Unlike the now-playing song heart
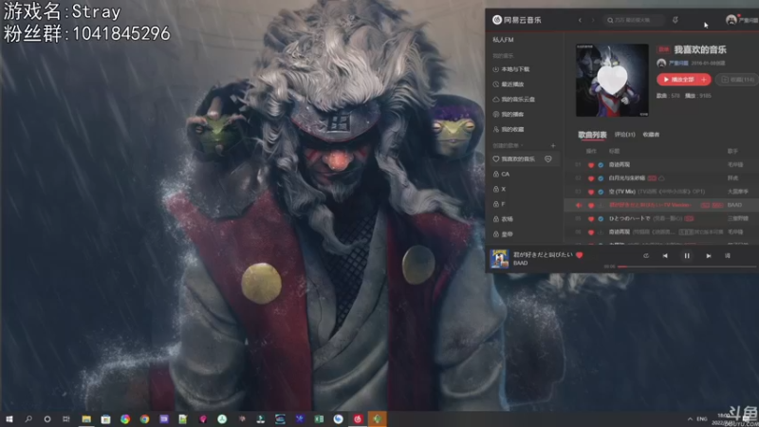 coord(580,254)
